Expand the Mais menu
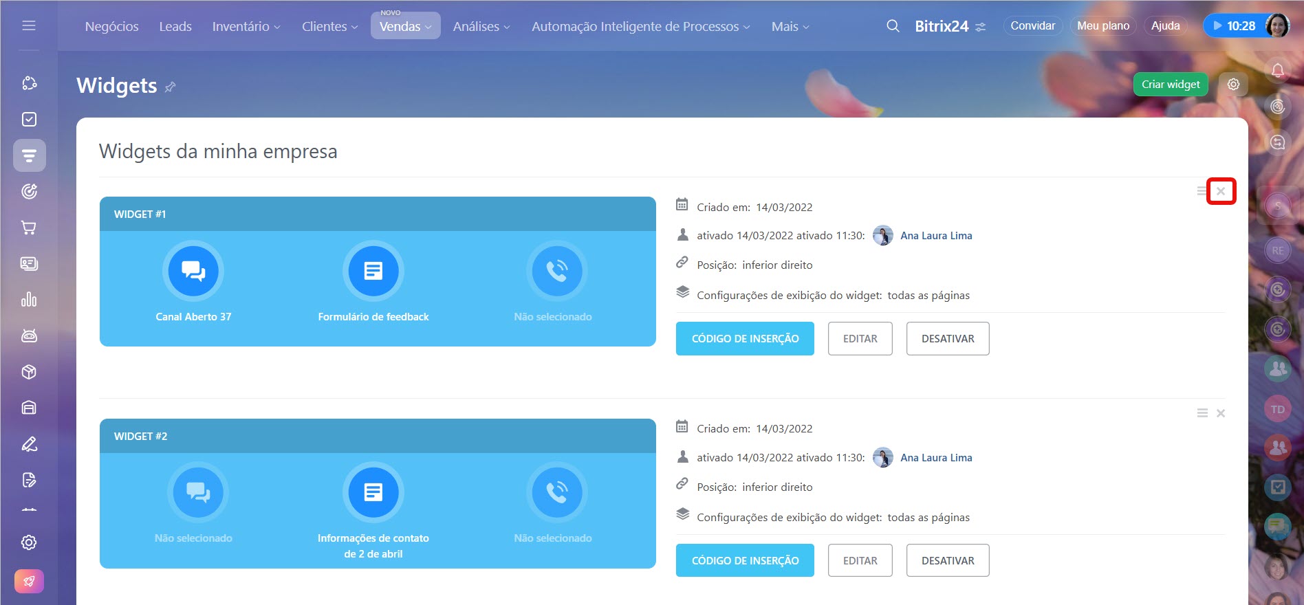The image size is (1304, 605). pyautogui.click(x=790, y=27)
